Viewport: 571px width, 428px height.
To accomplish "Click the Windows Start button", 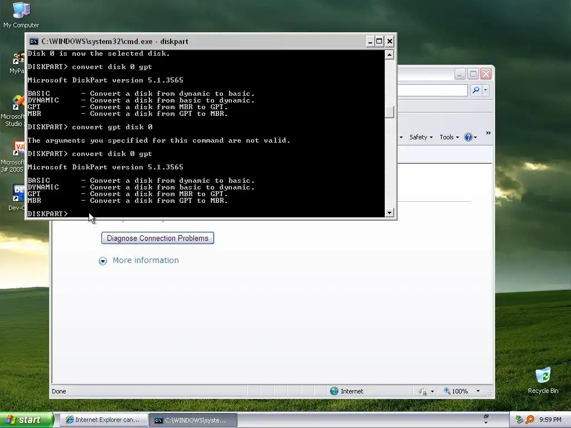I will [x=27, y=420].
